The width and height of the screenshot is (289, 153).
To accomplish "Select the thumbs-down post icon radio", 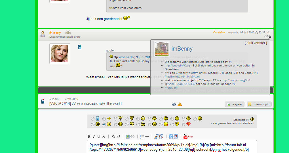I will point(127,124).
